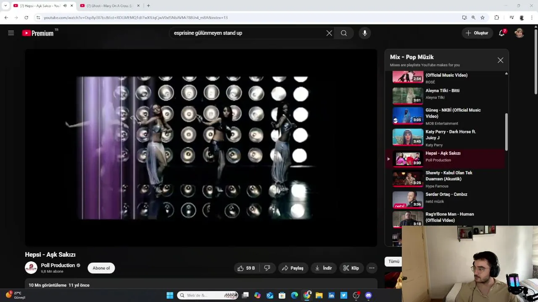Download video with İndir button
This screenshot has width=538, height=302.
324,268
